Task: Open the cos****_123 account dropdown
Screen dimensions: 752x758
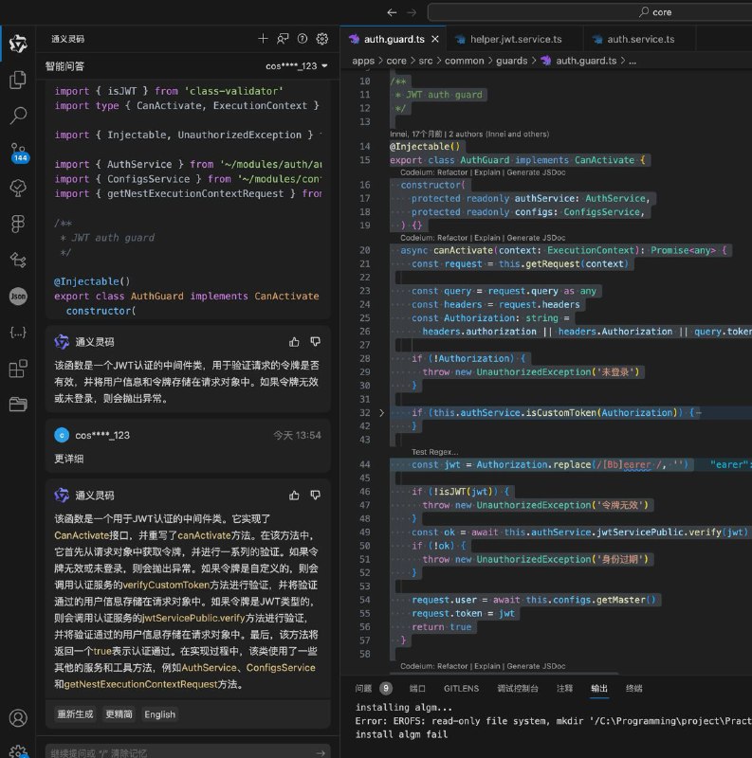Action: [x=296, y=65]
